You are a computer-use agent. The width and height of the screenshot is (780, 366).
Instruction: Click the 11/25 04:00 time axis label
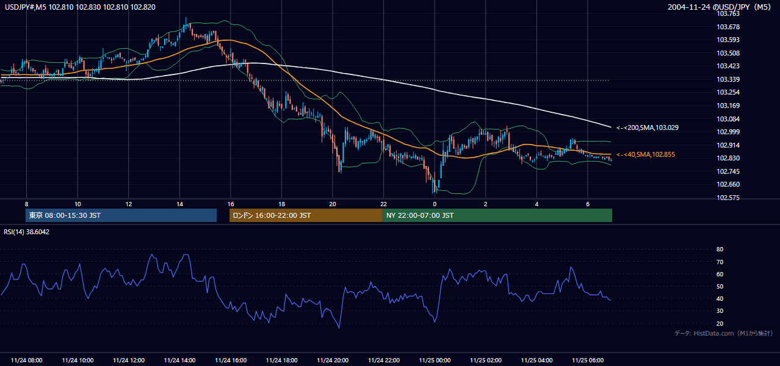(538, 361)
